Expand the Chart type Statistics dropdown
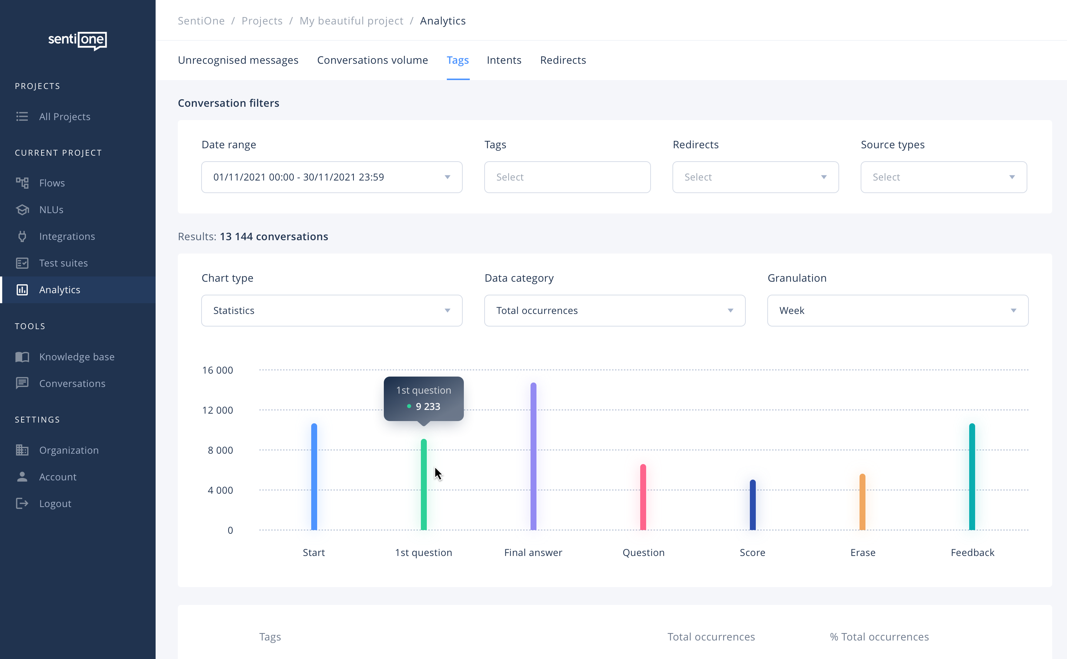 pos(331,310)
